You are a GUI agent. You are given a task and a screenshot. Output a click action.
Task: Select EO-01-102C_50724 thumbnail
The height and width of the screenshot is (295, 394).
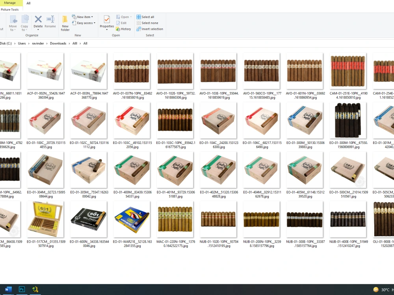click(89, 120)
